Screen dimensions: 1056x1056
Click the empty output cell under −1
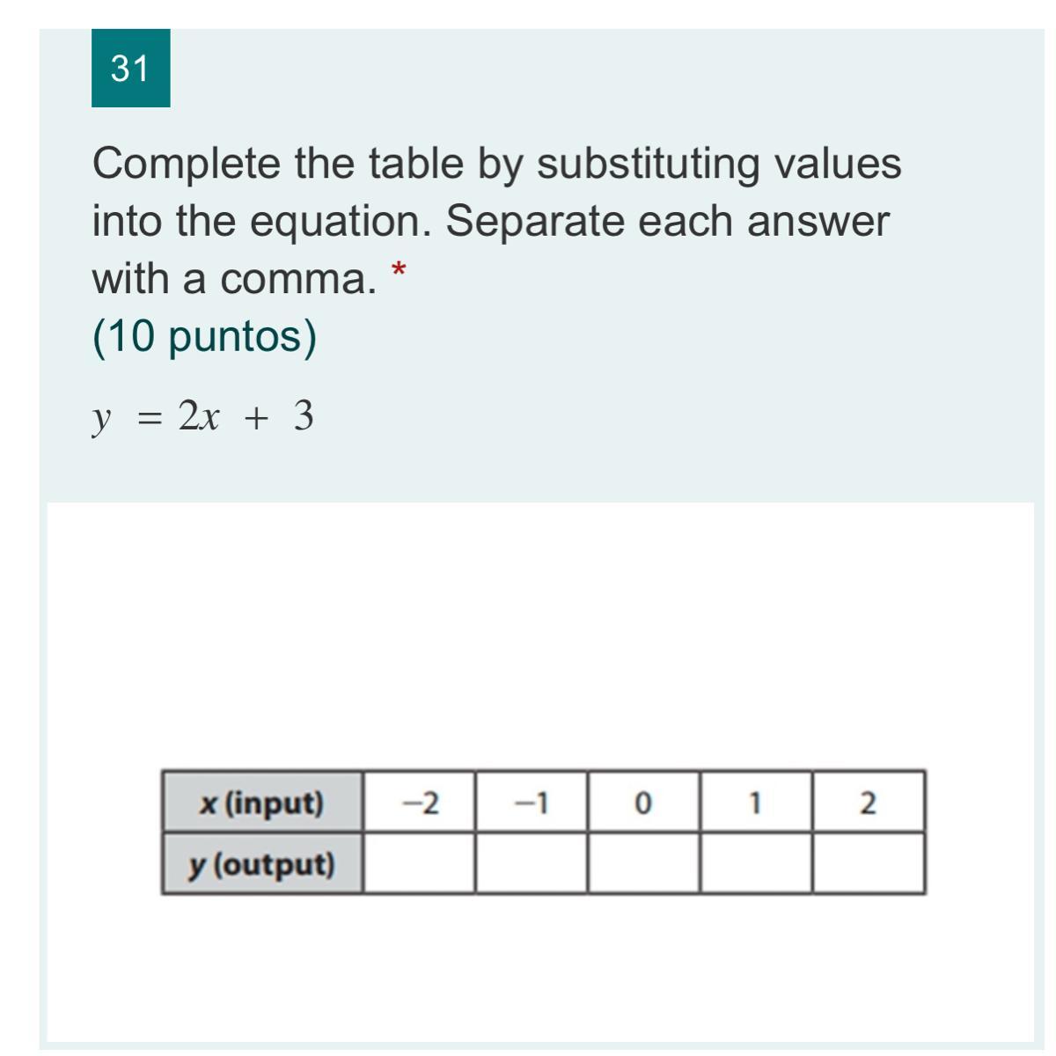click(x=531, y=864)
